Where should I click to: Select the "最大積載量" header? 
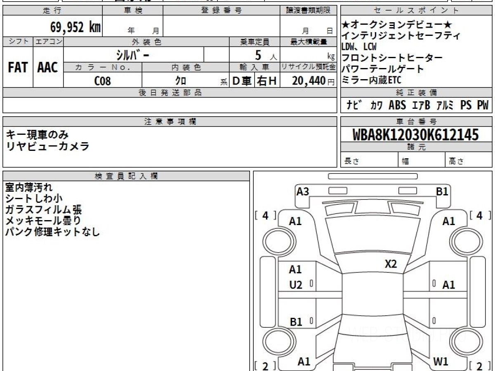[308, 42]
